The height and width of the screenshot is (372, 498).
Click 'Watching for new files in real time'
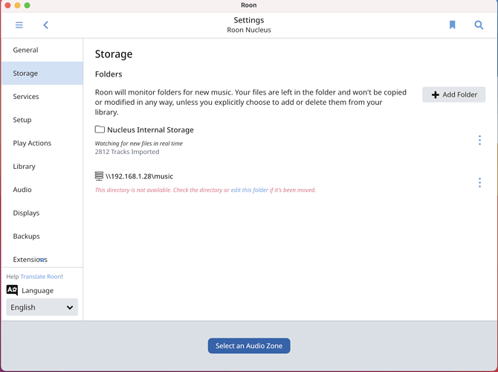[x=139, y=144]
